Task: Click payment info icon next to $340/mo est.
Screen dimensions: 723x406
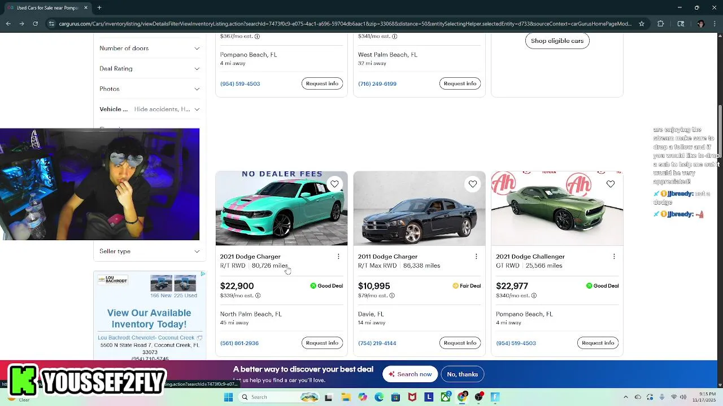Action: [x=534, y=295]
